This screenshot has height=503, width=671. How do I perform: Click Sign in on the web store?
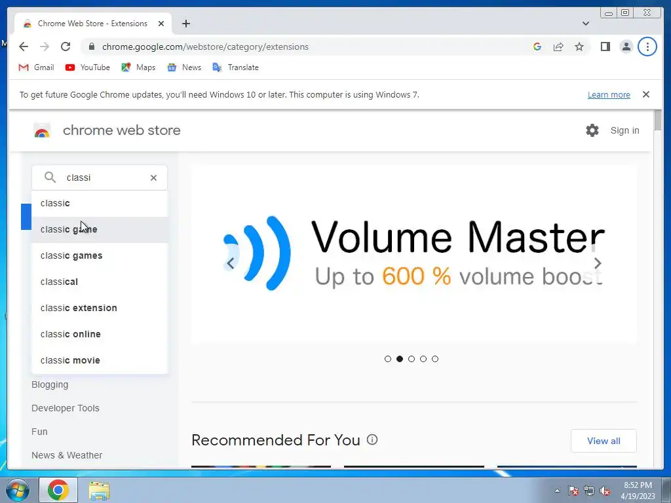[624, 130]
